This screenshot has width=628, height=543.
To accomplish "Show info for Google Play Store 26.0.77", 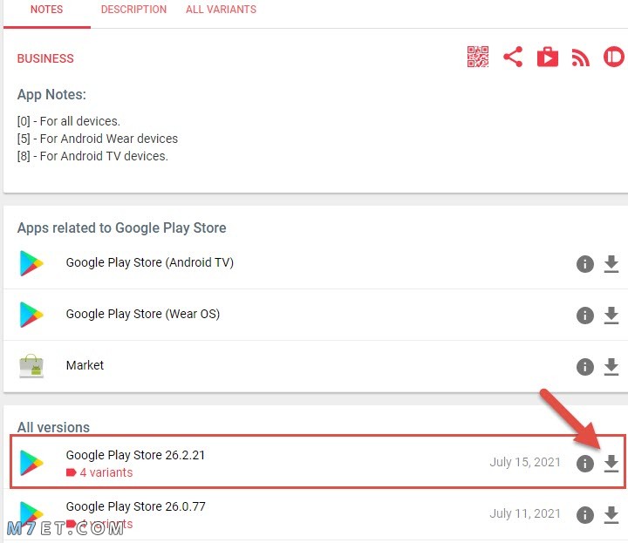I will [584, 514].
